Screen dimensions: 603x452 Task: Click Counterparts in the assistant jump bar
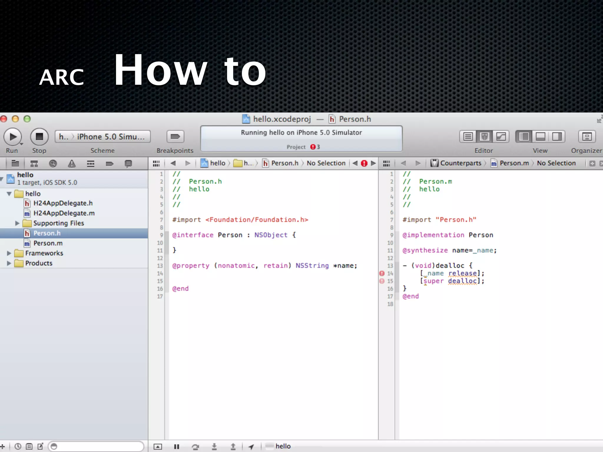point(460,163)
